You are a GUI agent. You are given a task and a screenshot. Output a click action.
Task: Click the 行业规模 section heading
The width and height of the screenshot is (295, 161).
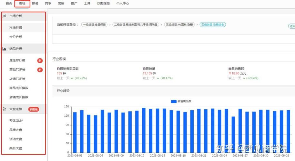(59, 59)
